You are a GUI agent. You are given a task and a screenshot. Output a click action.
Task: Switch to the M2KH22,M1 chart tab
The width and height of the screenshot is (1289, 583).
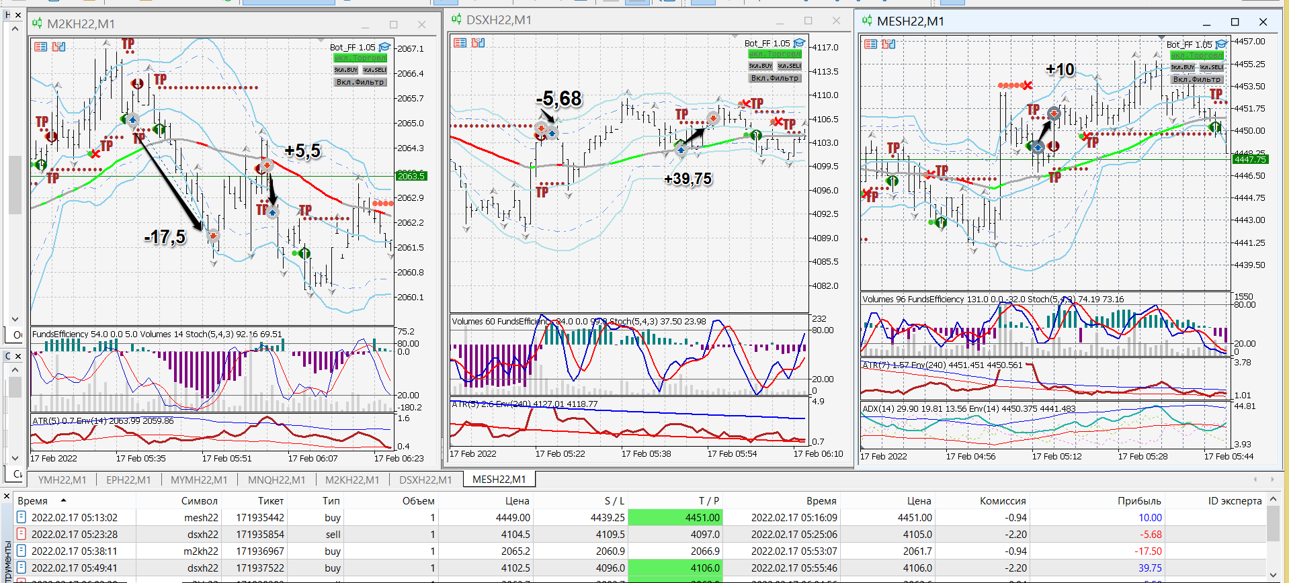(352, 480)
